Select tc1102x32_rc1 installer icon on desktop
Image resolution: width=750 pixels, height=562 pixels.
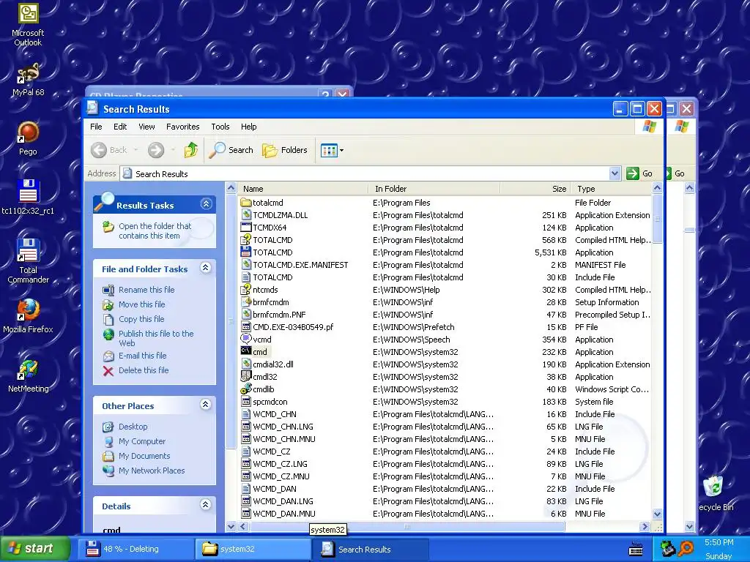(28, 197)
